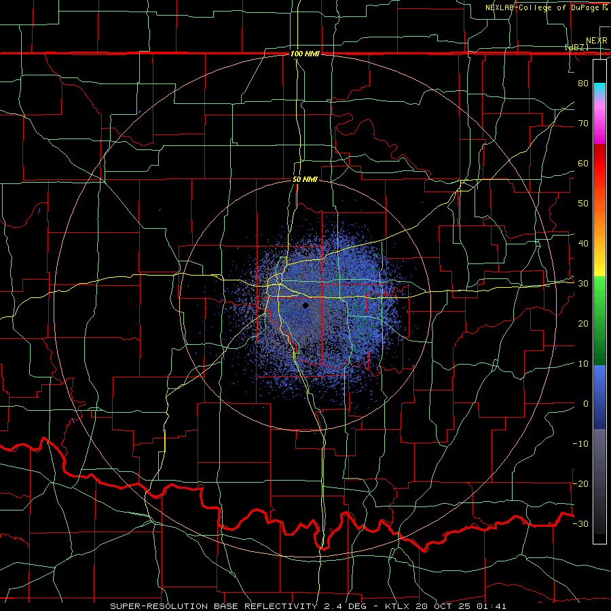This screenshot has height=611, width=611.
Task: Click the "-20" tick on dBZ scale
Action: 580,483
